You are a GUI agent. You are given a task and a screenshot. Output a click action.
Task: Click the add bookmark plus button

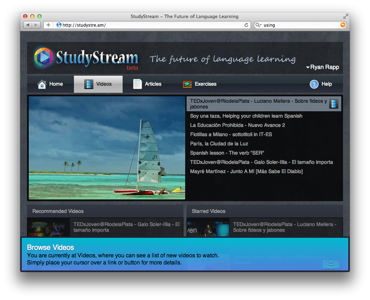[x=48, y=25]
